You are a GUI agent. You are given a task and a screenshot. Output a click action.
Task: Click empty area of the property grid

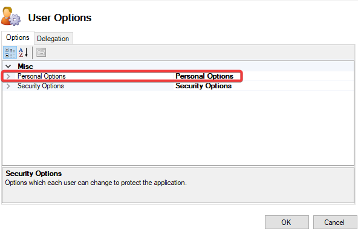click(x=178, y=128)
